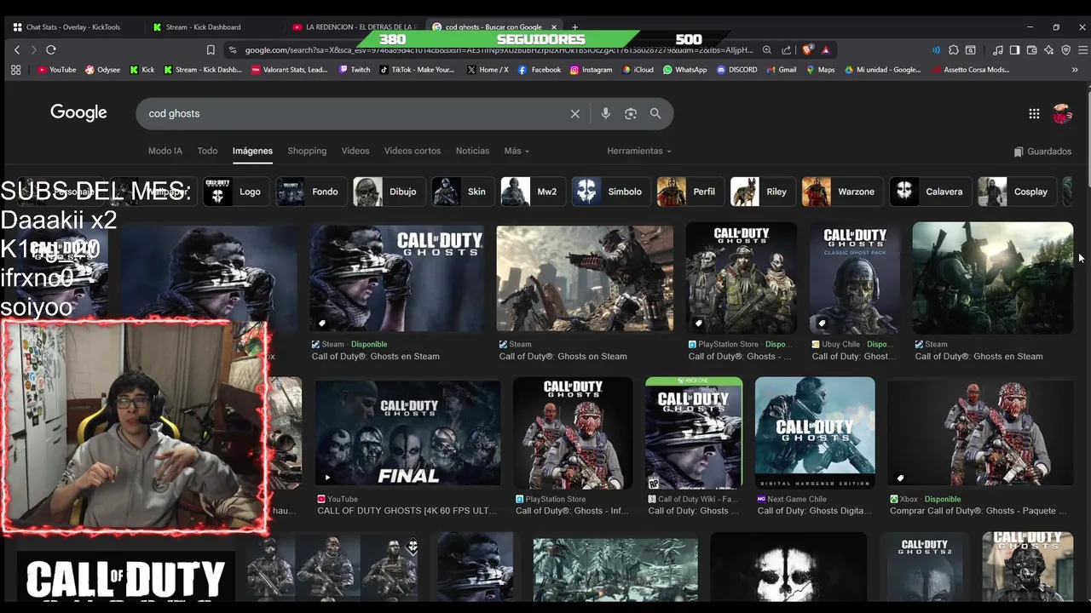This screenshot has height=613, width=1091.
Task: Select the Logo filter chip
Action: coord(234,192)
